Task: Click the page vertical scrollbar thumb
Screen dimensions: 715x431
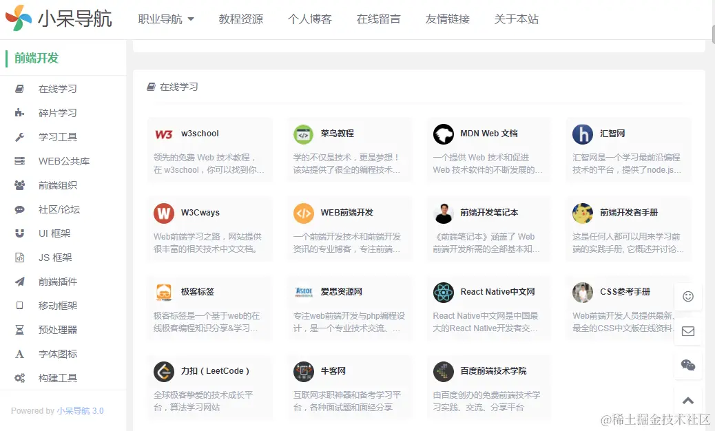Action: point(713,34)
